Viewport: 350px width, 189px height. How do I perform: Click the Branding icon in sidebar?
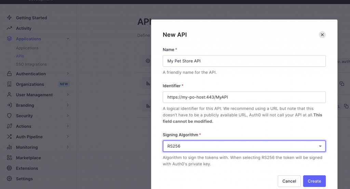pyautogui.click(x=9, y=105)
